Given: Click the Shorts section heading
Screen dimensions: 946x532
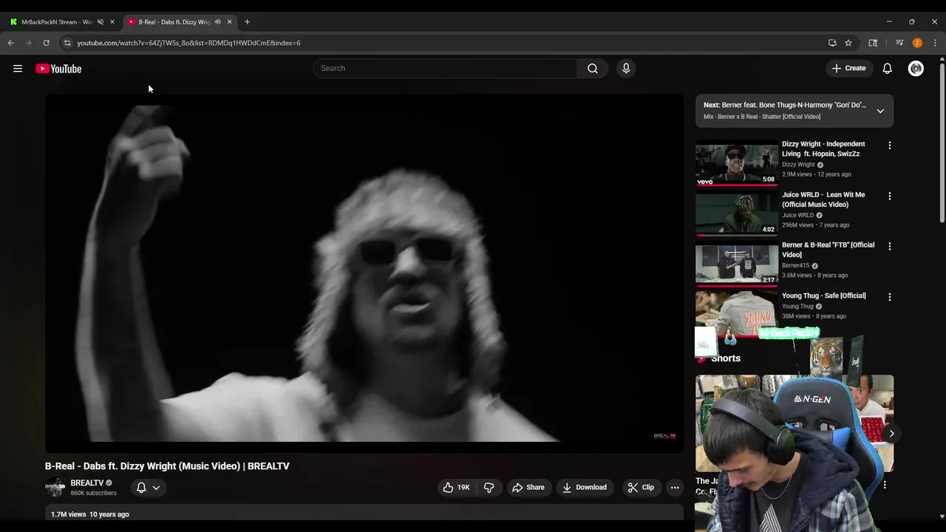Looking at the screenshot, I should [725, 358].
